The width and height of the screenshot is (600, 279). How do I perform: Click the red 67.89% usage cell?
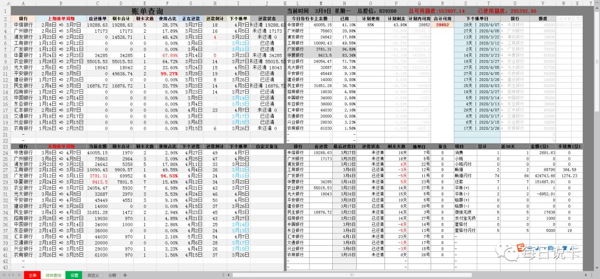[x=168, y=55]
